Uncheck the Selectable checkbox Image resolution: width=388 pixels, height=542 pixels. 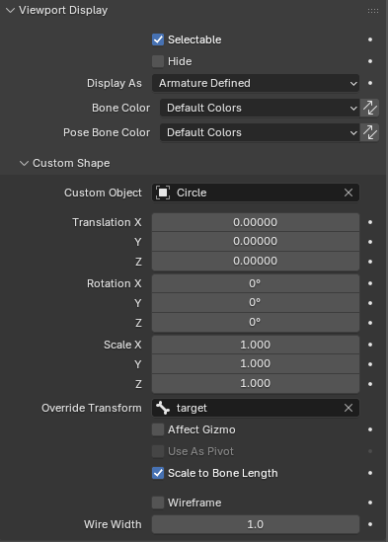coord(158,39)
